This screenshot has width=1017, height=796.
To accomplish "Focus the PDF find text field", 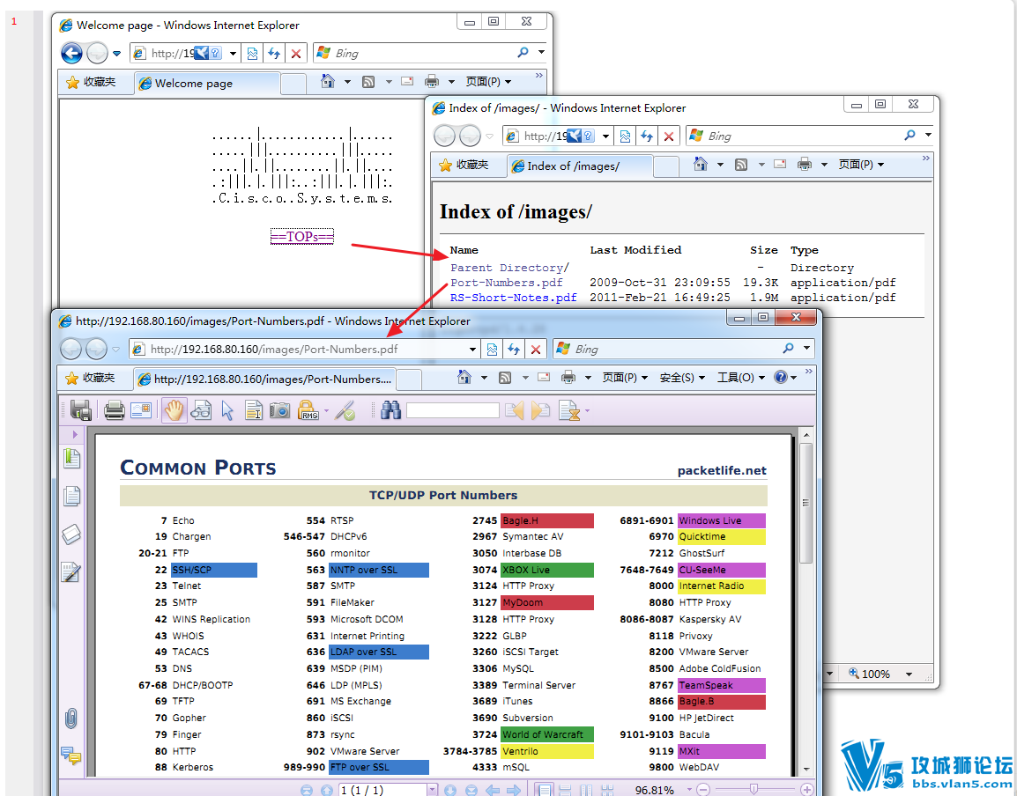I will point(453,410).
